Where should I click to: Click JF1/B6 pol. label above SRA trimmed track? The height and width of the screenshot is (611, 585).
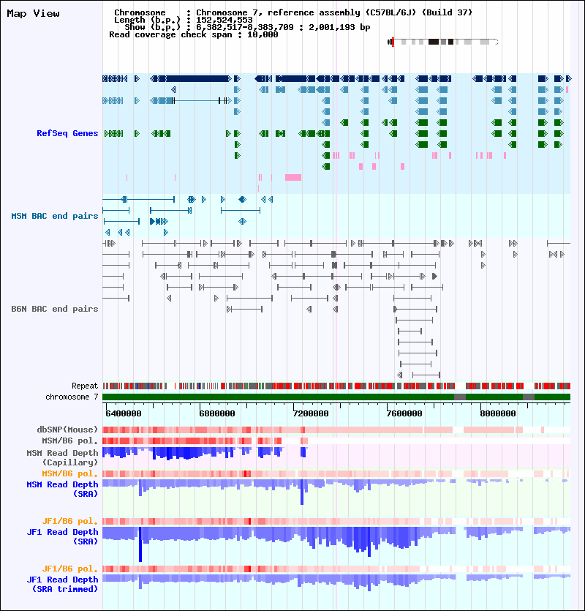point(70,569)
